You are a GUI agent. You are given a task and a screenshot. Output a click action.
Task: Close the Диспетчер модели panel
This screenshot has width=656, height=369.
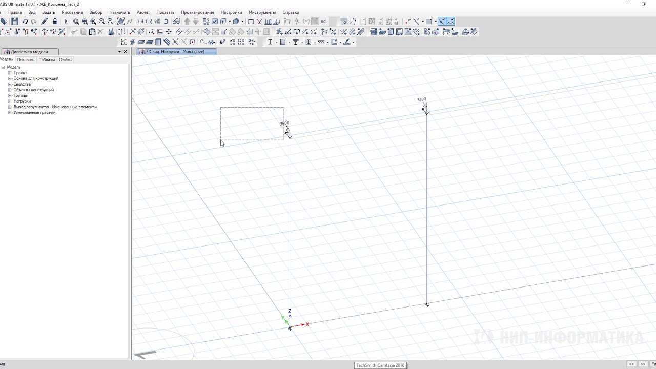126,52
